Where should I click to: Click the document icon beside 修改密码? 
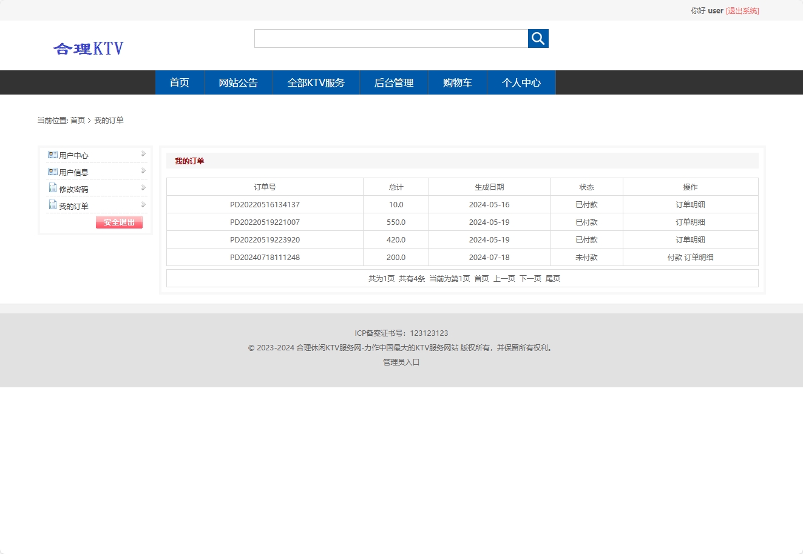coord(52,189)
